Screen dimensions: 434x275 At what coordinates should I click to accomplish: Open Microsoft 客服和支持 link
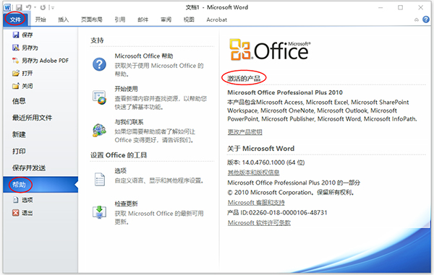point(256,203)
